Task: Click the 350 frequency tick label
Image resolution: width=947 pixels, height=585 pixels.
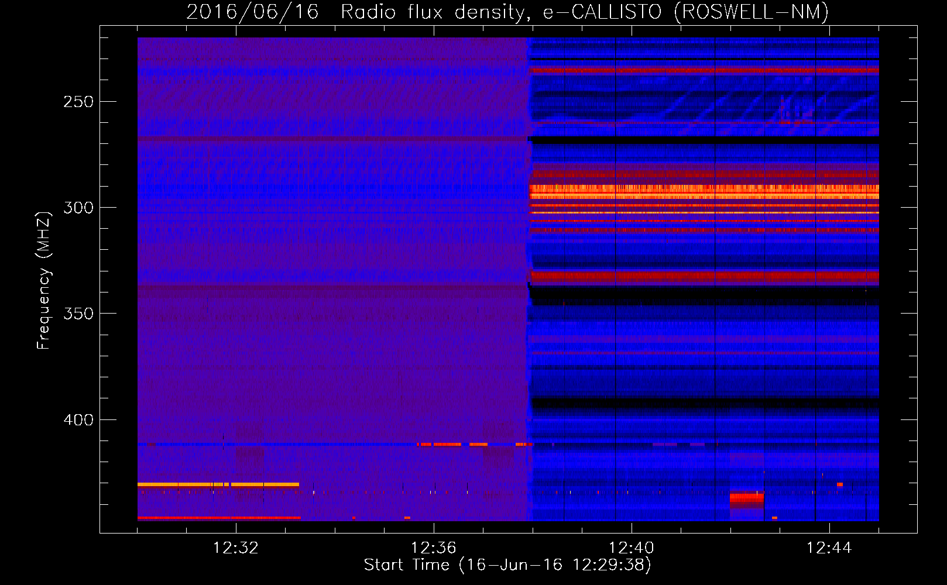Action: (x=78, y=314)
